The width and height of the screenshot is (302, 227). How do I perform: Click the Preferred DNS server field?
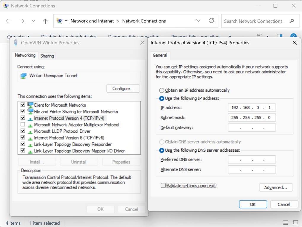coord(252,159)
